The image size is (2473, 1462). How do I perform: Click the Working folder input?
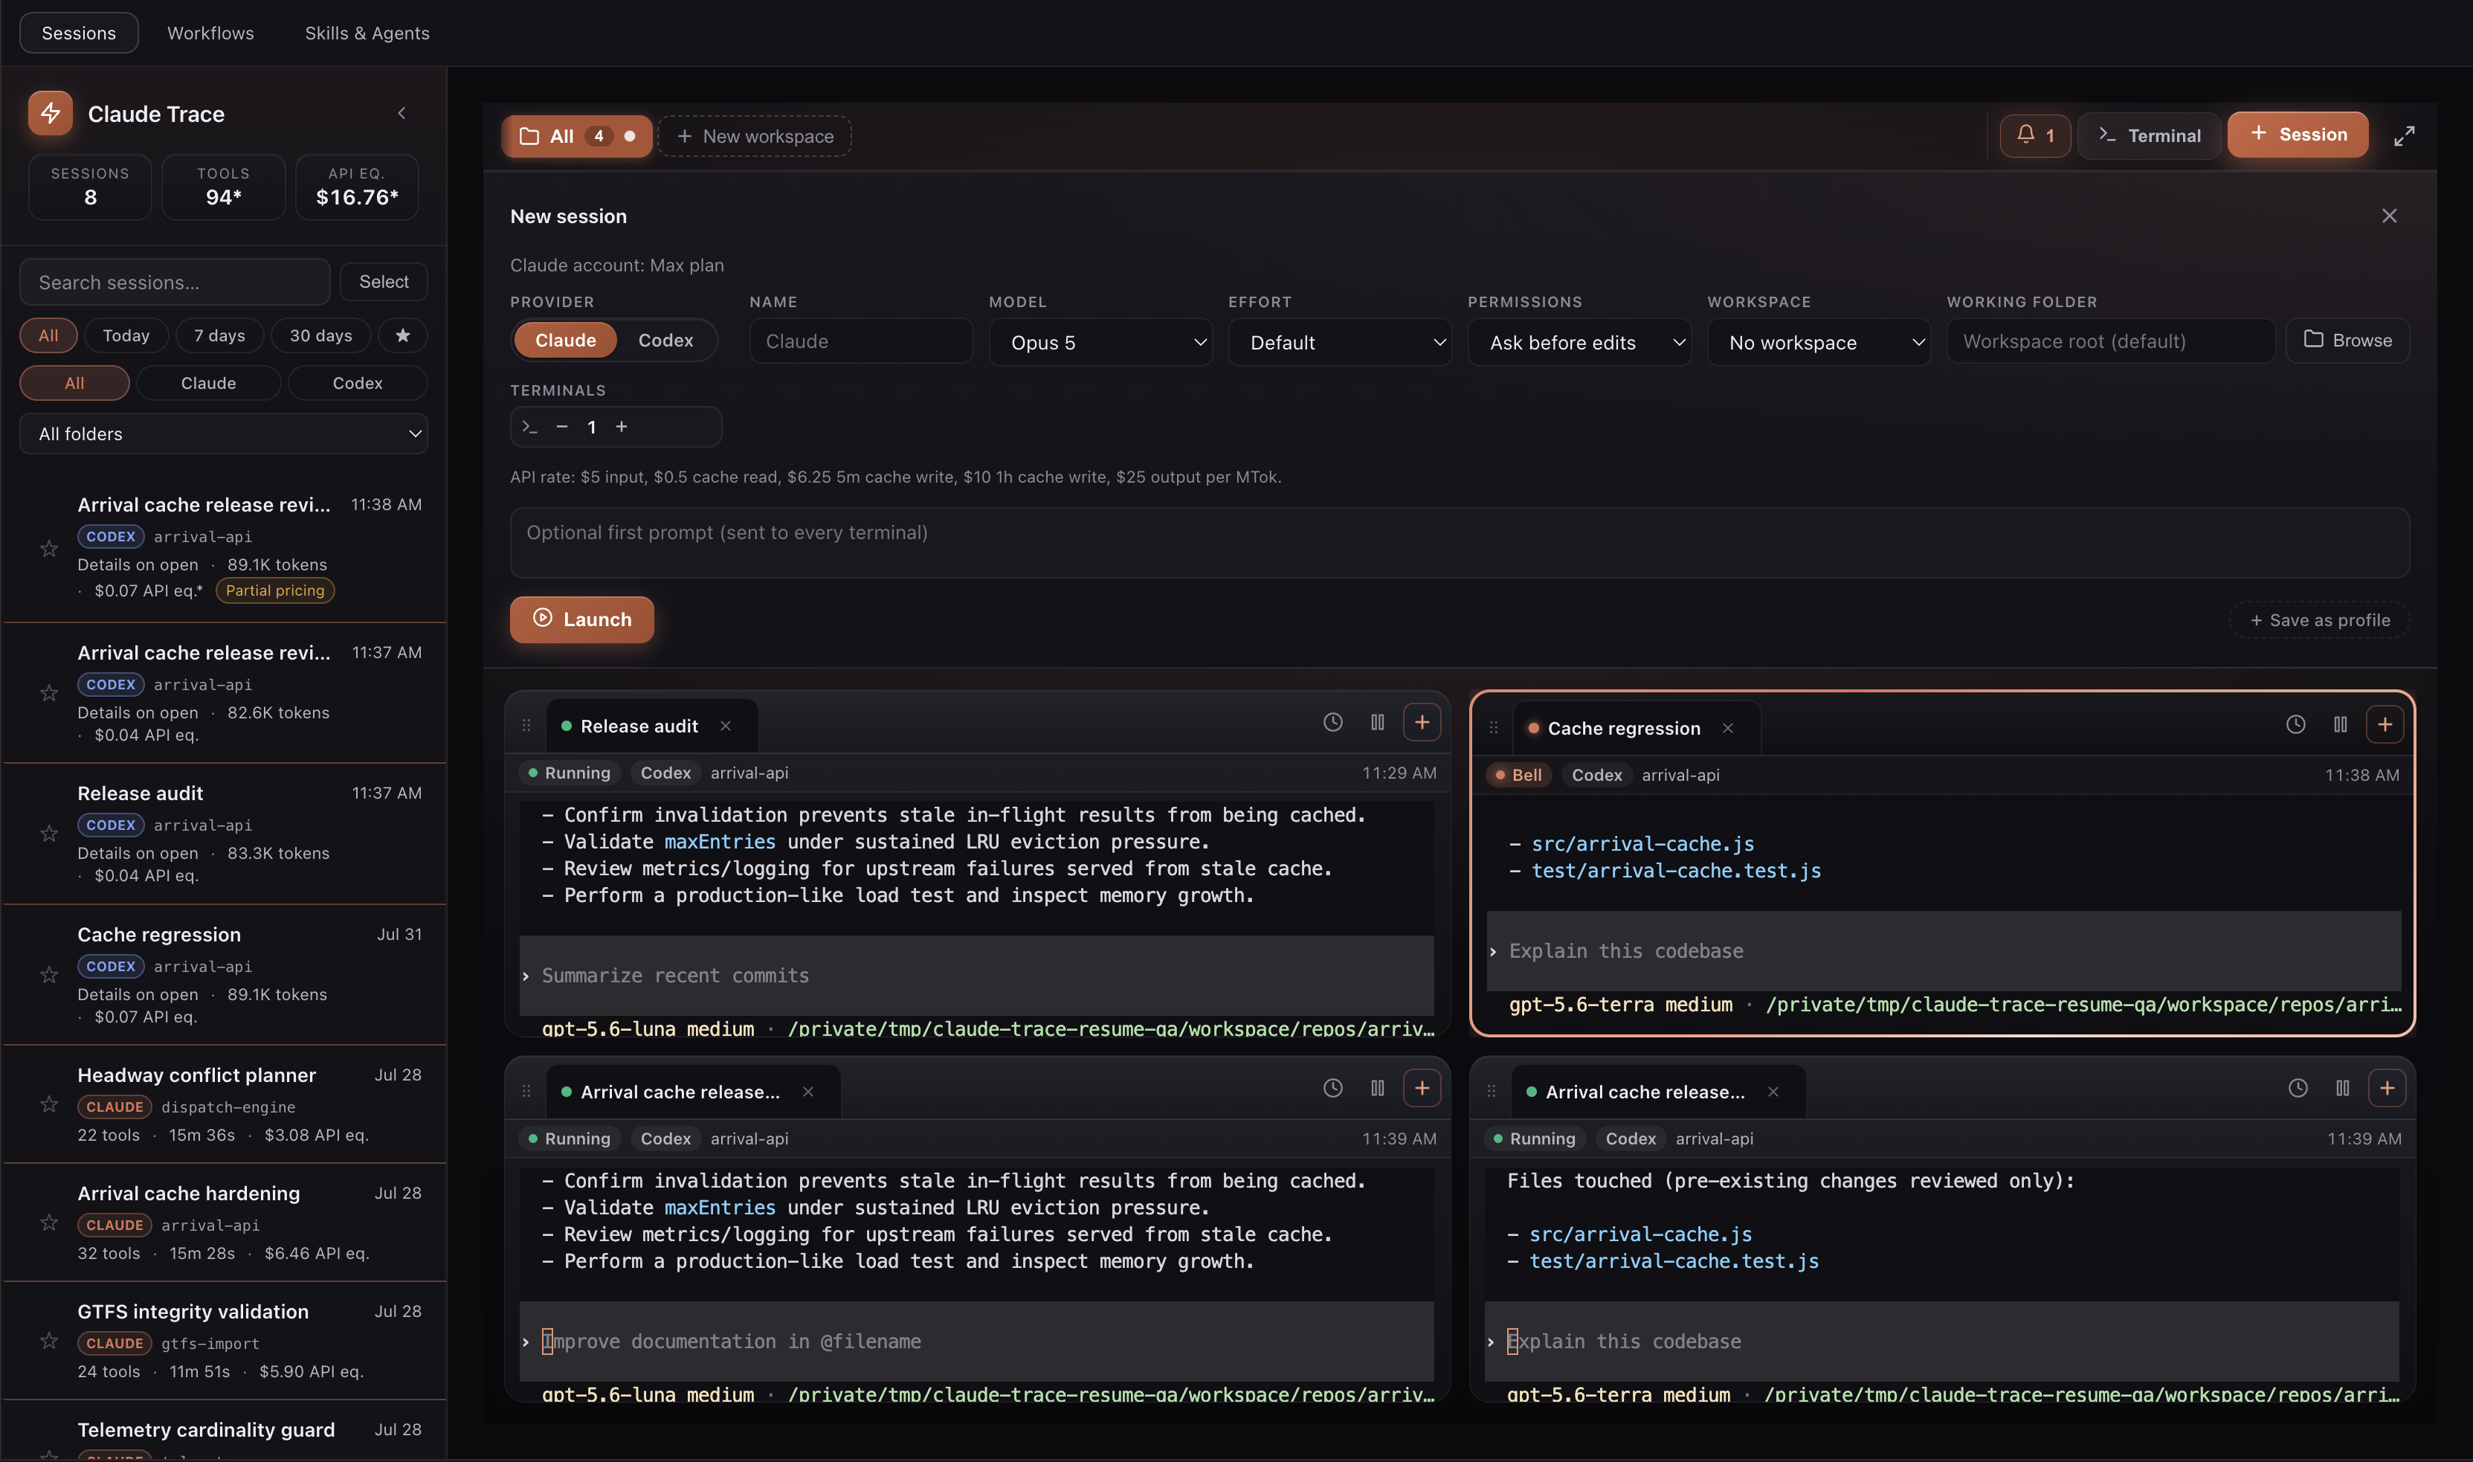point(2111,341)
